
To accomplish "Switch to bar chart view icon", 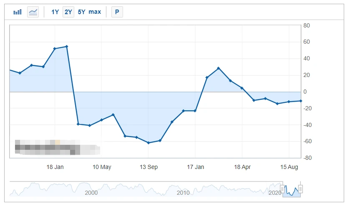I will coord(18,12).
